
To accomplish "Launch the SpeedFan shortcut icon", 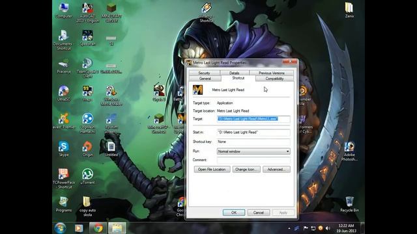I will click(x=87, y=38).
